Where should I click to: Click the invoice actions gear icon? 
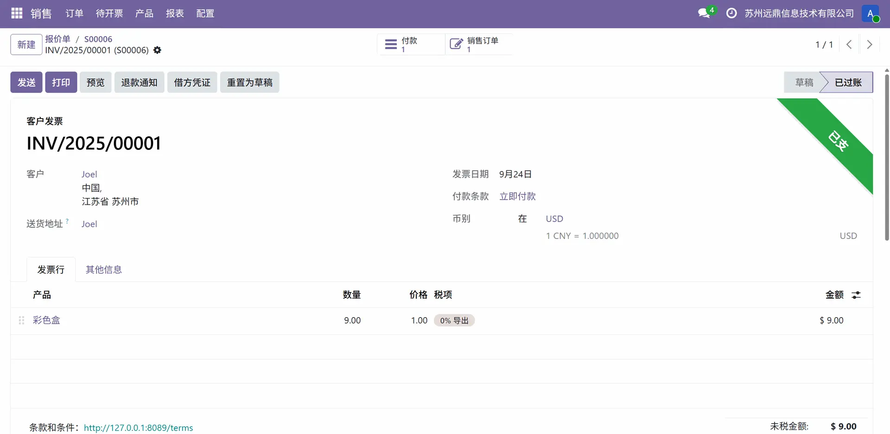(158, 50)
